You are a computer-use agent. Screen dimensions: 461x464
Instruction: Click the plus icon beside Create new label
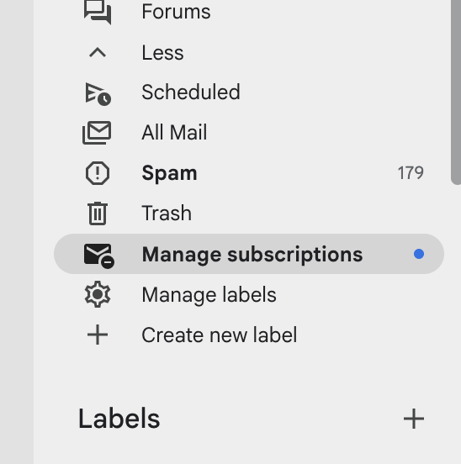coord(98,335)
